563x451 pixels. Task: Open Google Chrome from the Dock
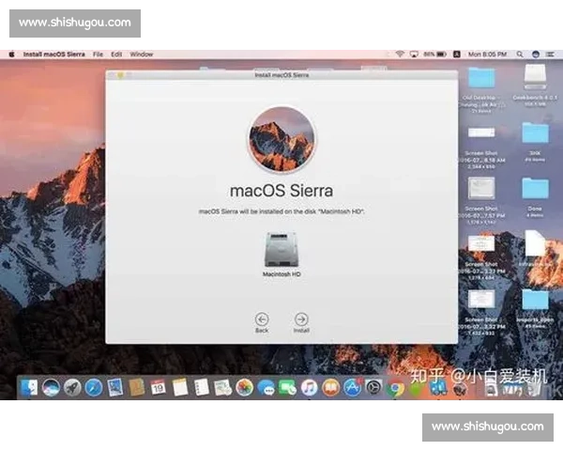click(397, 387)
